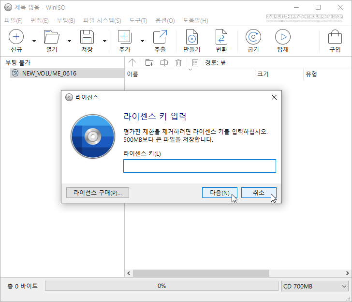352x302 pixels.
Task: Click the new folder icon in path bar
Action: (149, 62)
